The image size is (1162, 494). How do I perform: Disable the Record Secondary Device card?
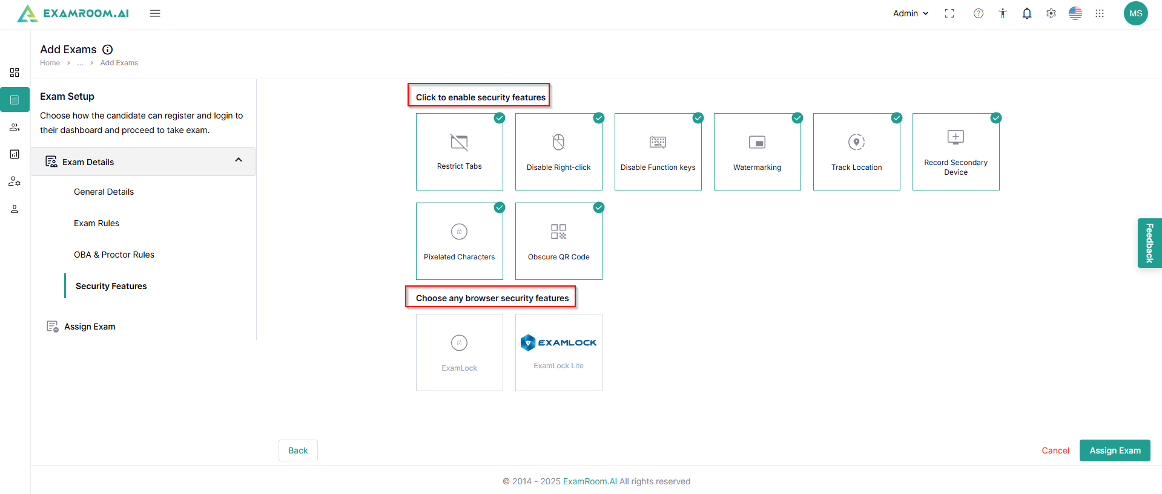tap(956, 152)
